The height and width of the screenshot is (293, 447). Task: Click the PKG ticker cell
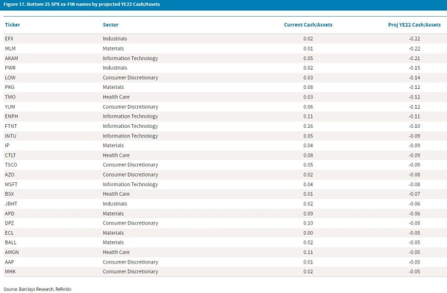click(x=10, y=88)
